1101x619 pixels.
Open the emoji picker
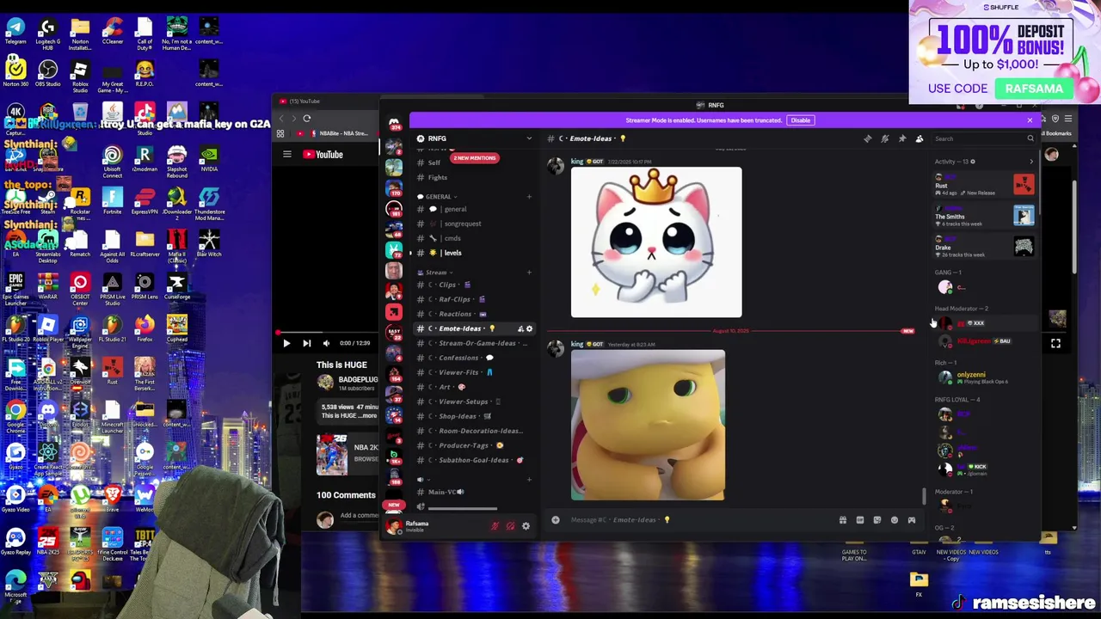point(895,519)
